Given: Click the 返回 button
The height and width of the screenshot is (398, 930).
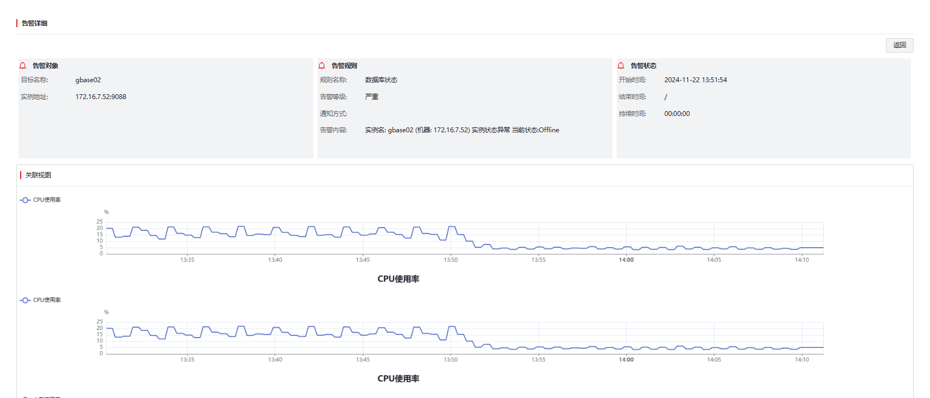Looking at the screenshot, I should [x=899, y=45].
